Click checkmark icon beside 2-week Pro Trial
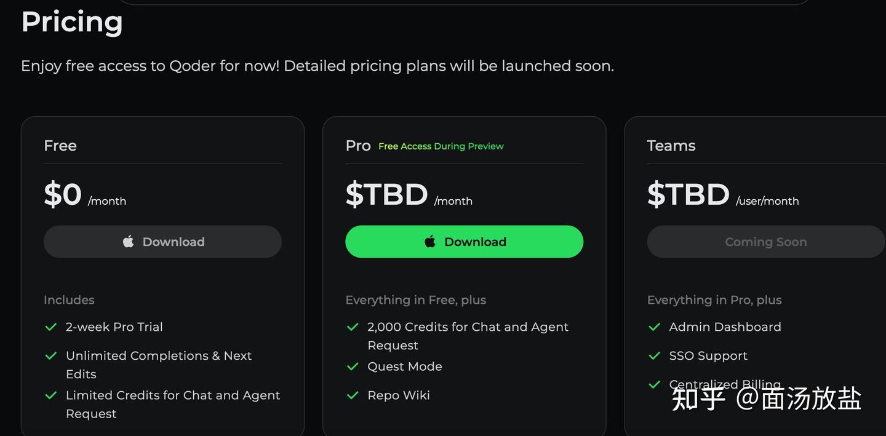886x436 pixels. coord(51,327)
